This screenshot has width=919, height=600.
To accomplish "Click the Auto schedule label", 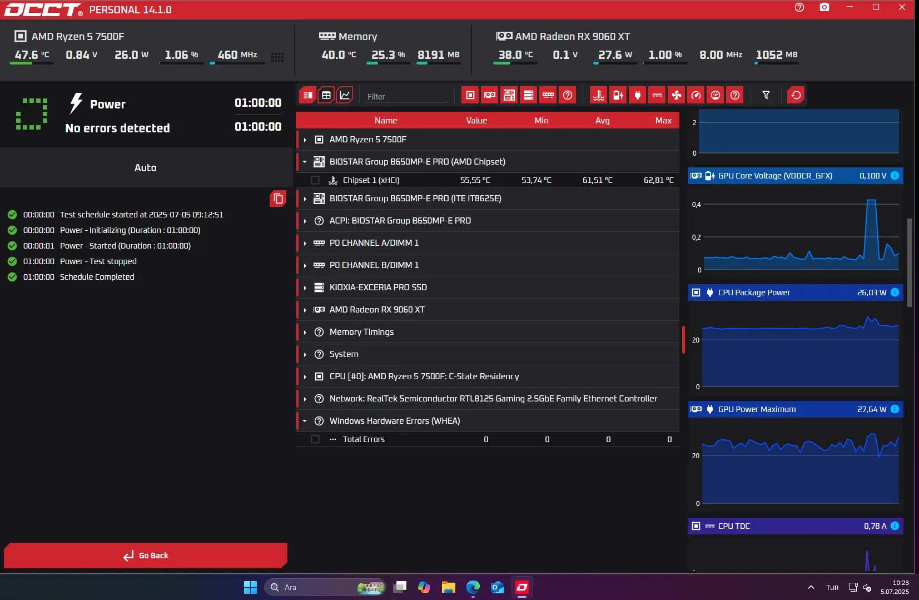I will (146, 168).
